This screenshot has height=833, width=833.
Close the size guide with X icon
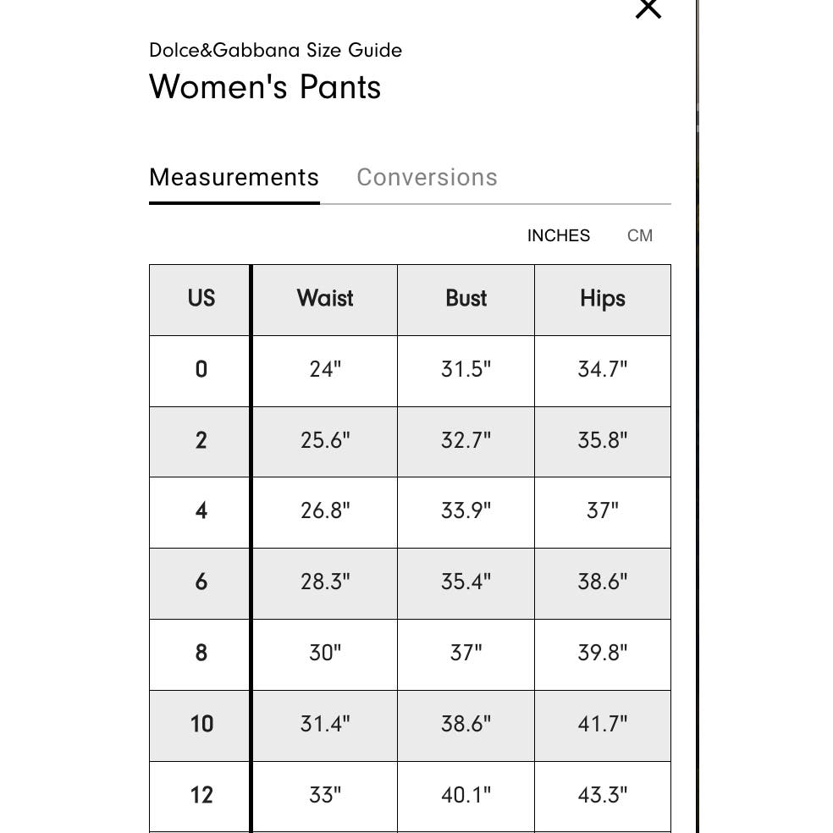(648, 8)
